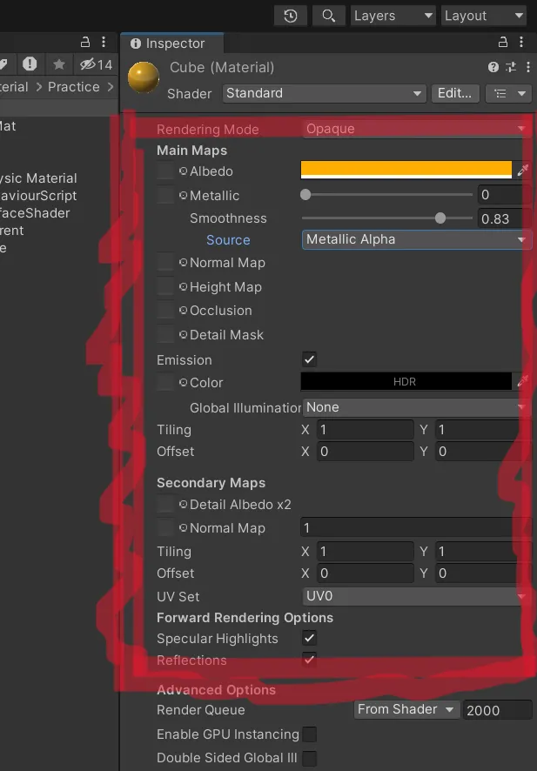
Task: Click the Main Maps Tiling Y field
Action: click(x=483, y=430)
